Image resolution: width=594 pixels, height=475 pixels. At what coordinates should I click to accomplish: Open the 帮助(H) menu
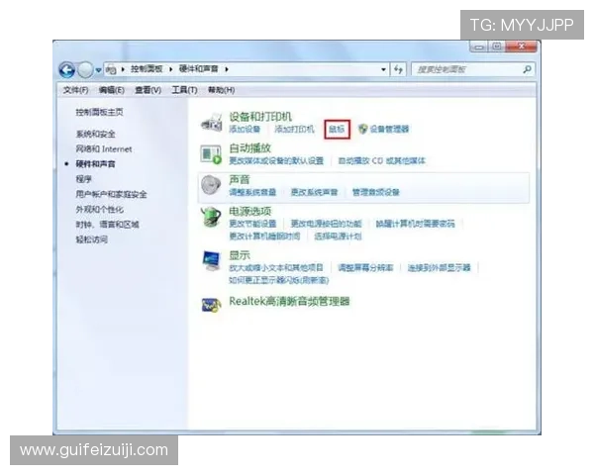(x=221, y=90)
